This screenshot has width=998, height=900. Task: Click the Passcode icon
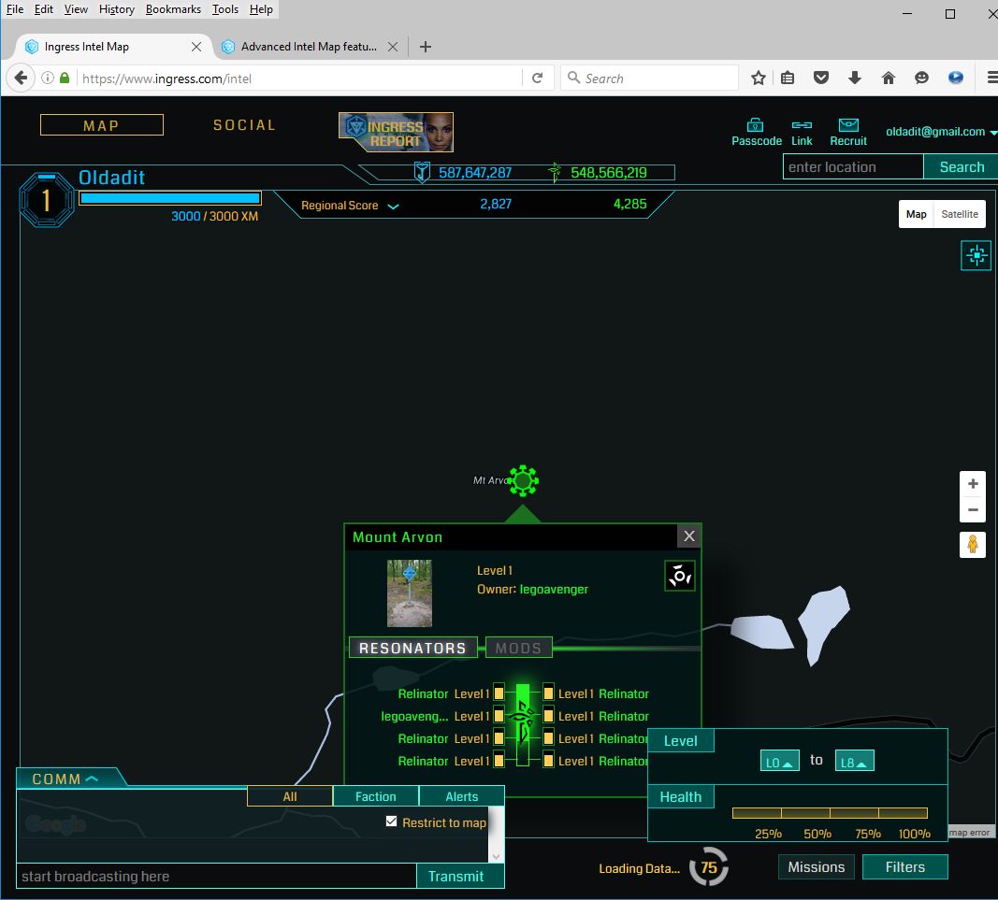coord(756,125)
